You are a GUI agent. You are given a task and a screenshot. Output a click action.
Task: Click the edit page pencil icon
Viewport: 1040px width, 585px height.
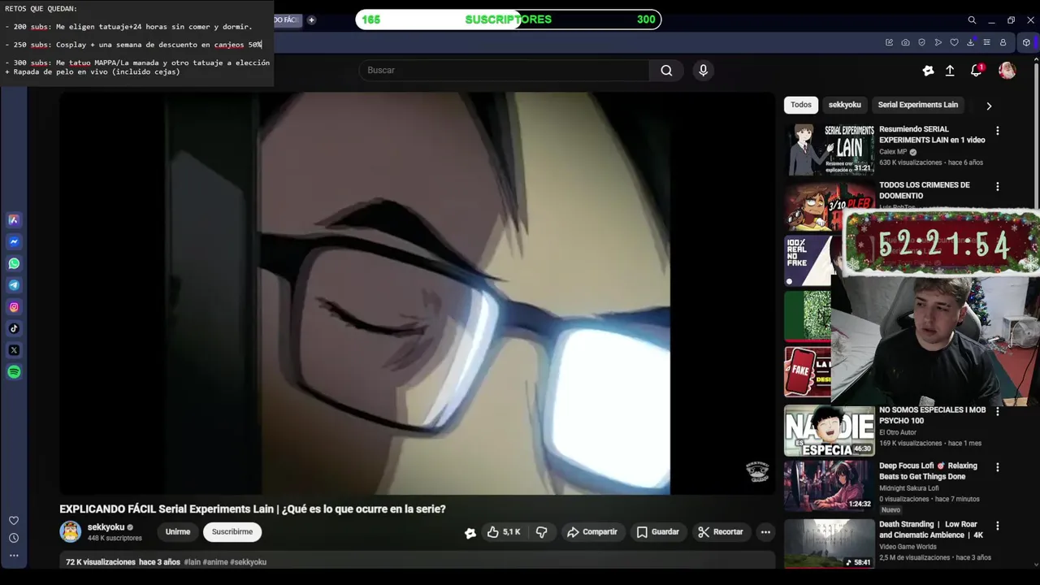click(889, 42)
